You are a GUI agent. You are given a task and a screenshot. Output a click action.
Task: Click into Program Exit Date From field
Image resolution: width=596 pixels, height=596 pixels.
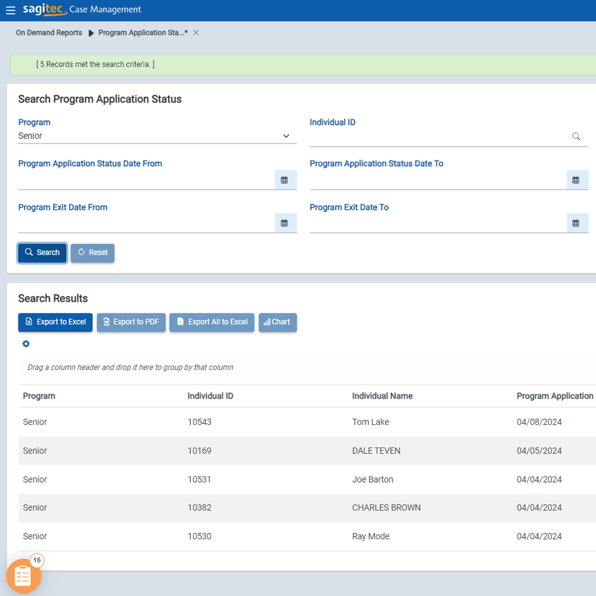[x=147, y=223]
